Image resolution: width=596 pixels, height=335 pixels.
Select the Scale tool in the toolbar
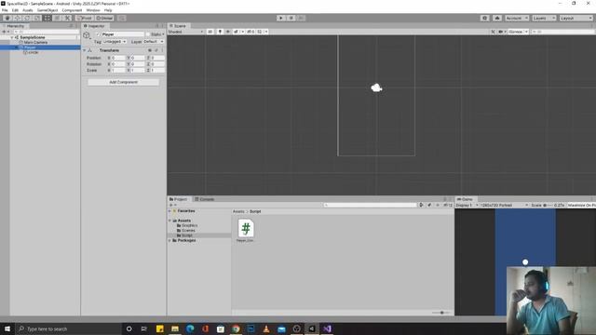[37, 18]
